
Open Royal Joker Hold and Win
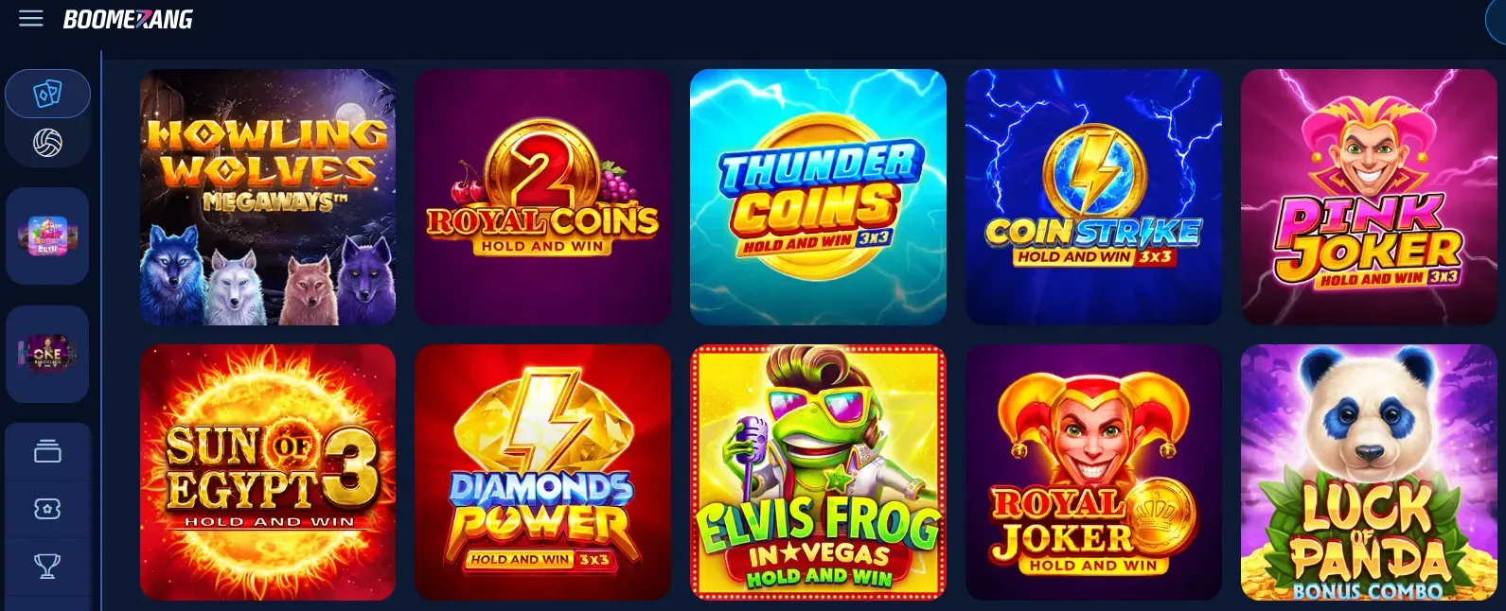(x=1093, y=472)
